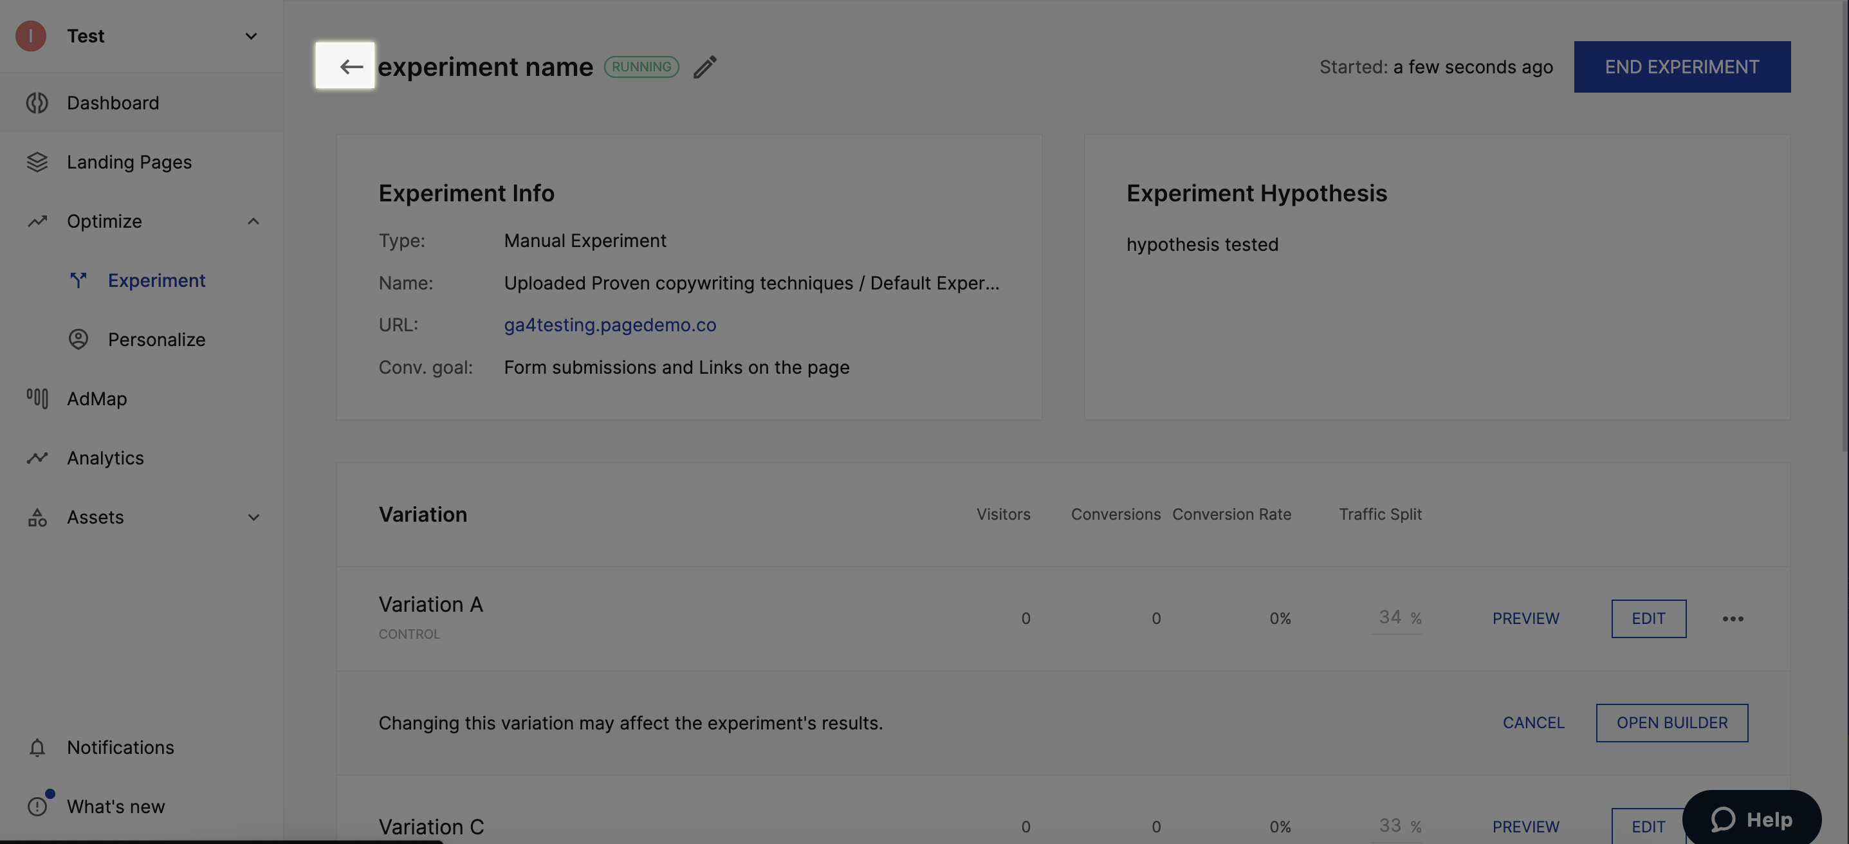
Task: Open the ga4testing.pagedemo.co link
Action: click(609, 325)
